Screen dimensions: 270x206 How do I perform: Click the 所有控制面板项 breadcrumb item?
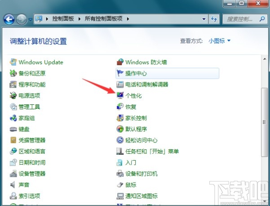pyautogui.click(x=103, y=18)
